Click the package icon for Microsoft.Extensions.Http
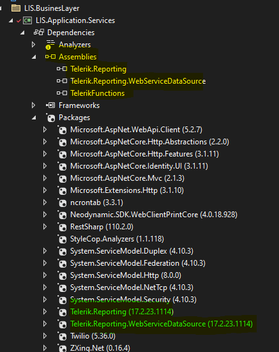The height and width of the screenshot is (352, 279). pyautogui.click(x=62, y=190)
